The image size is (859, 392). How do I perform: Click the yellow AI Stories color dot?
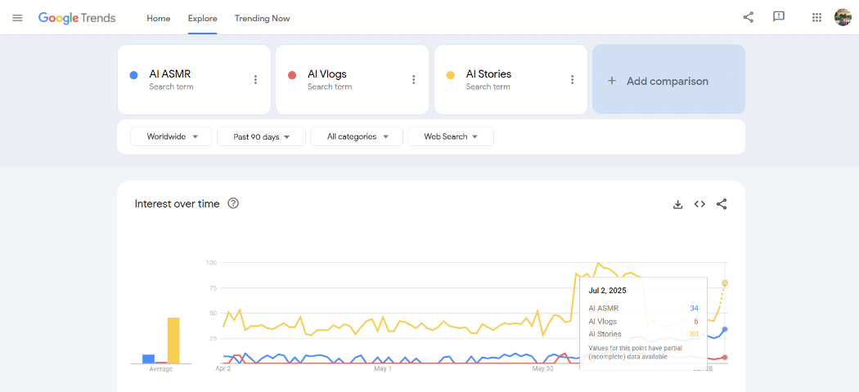coord(450,75)
